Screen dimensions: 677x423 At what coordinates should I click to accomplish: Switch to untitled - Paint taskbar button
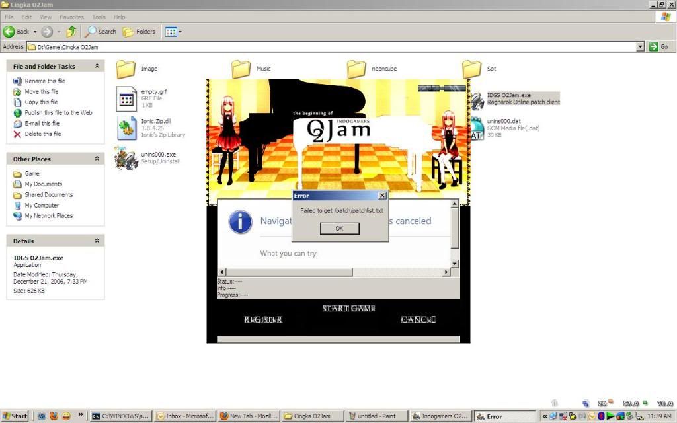click(377, 416)
